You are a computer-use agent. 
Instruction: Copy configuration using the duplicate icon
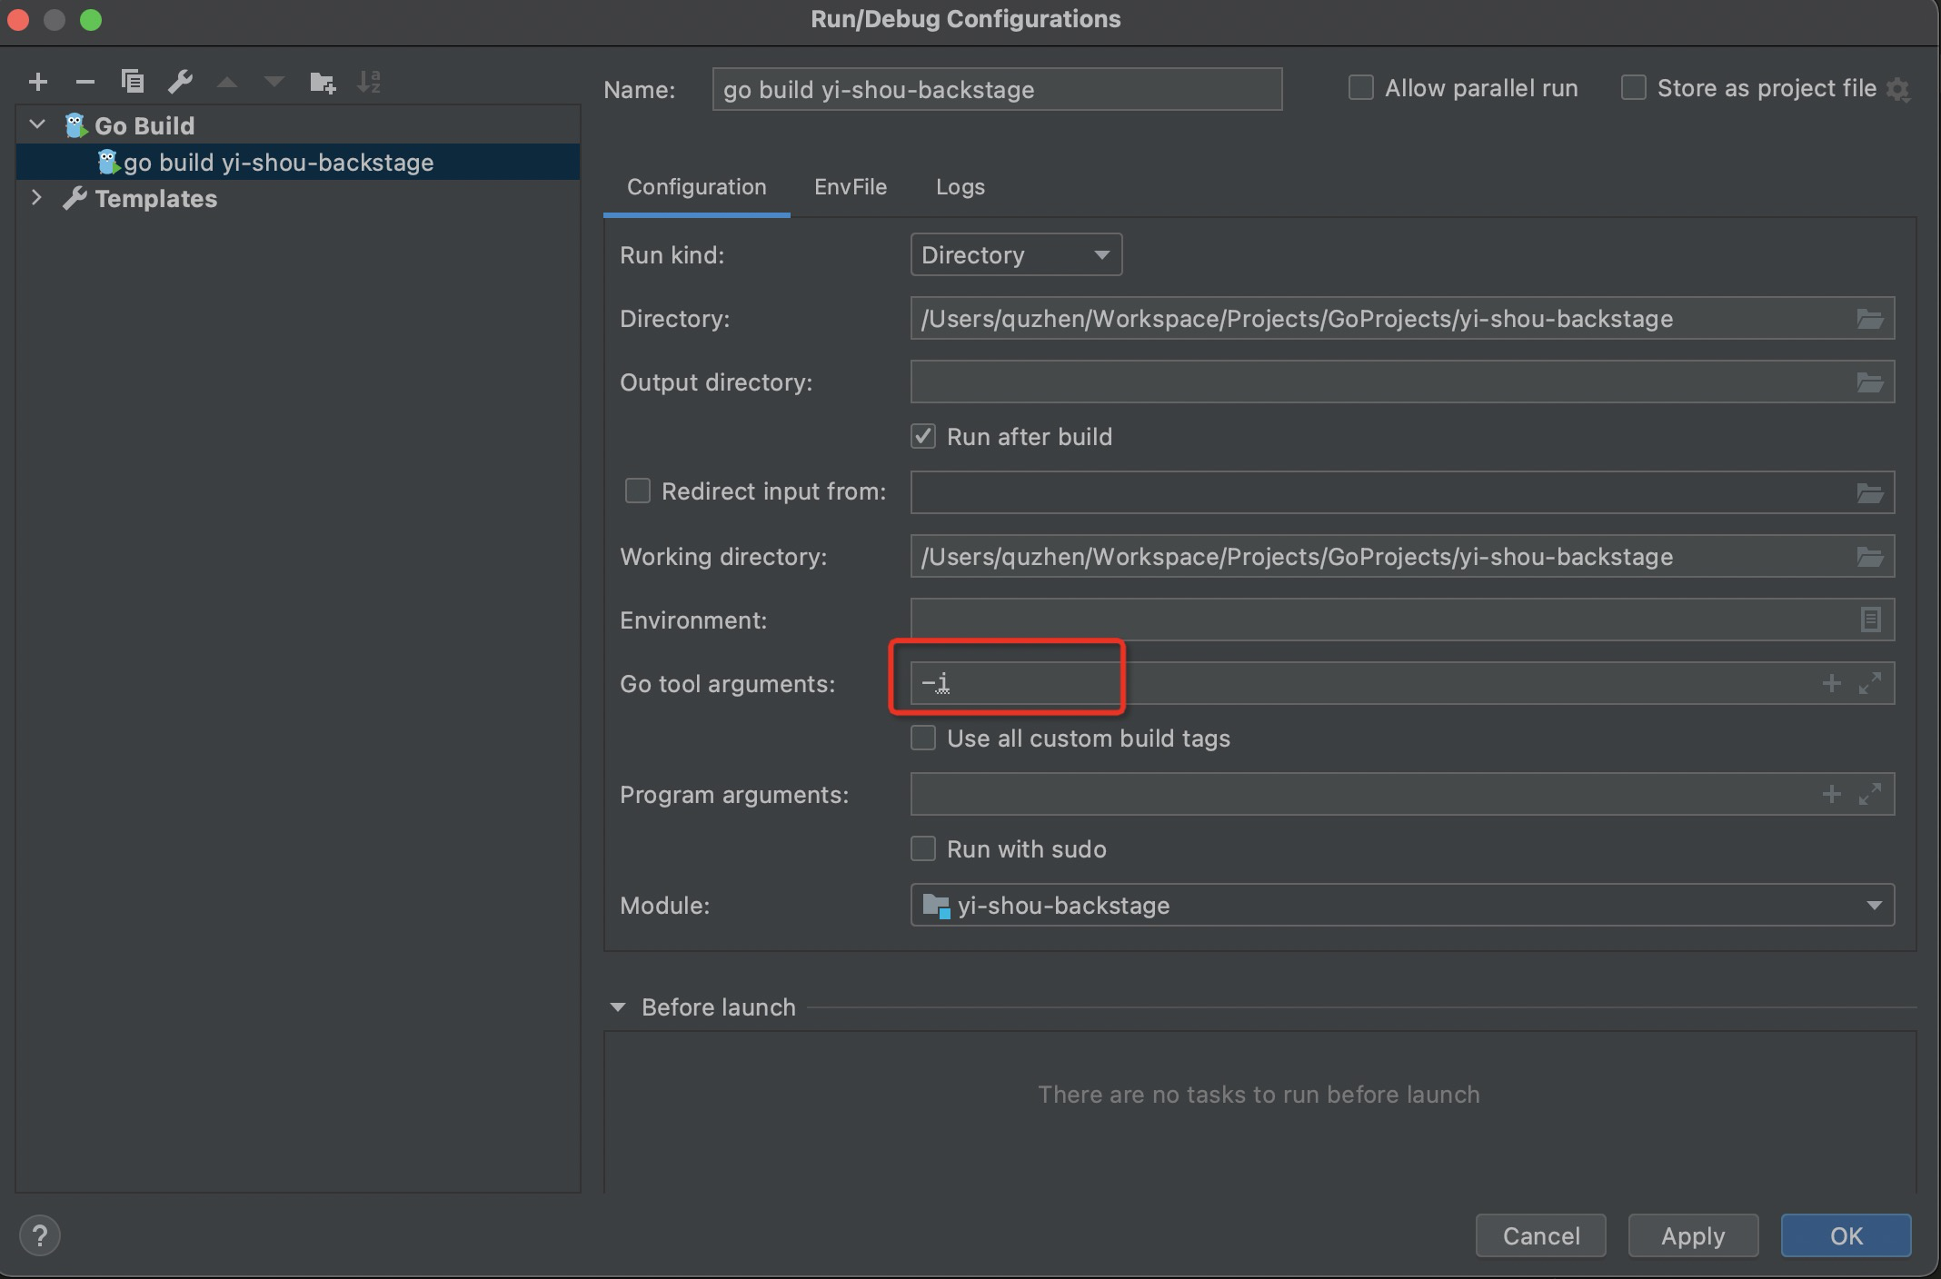[x=133, y=82]
